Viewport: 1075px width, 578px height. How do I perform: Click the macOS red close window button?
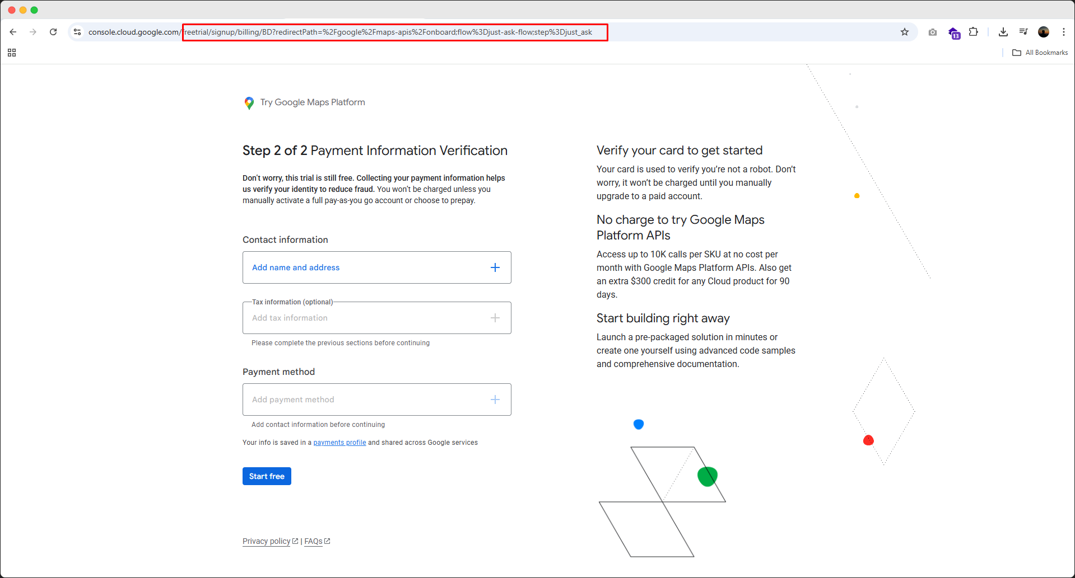12,10
